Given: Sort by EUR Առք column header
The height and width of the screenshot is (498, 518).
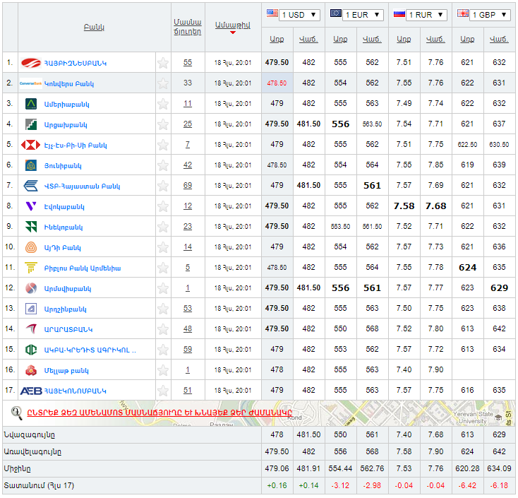Looking at the screenshot, I should (340, 40).
